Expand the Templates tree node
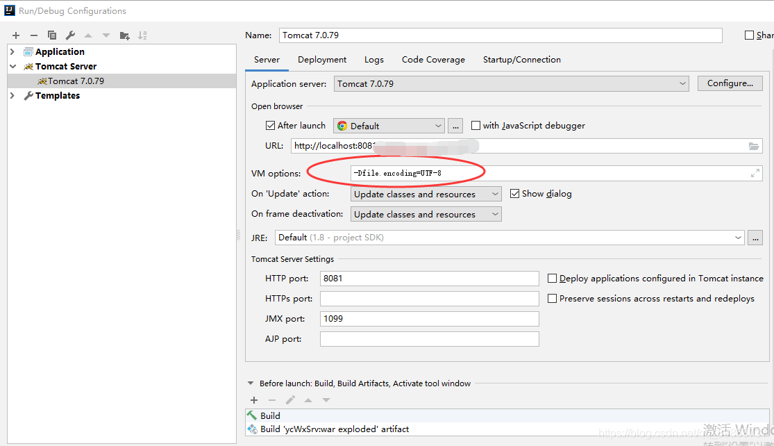Viewport: 774px width, 446px height. [12, 95]
